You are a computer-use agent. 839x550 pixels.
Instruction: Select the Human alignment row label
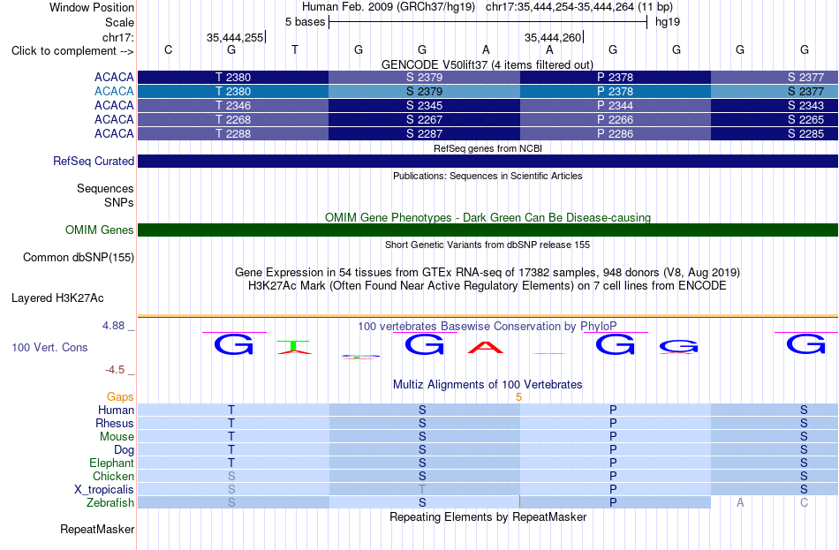pos(116,410)
